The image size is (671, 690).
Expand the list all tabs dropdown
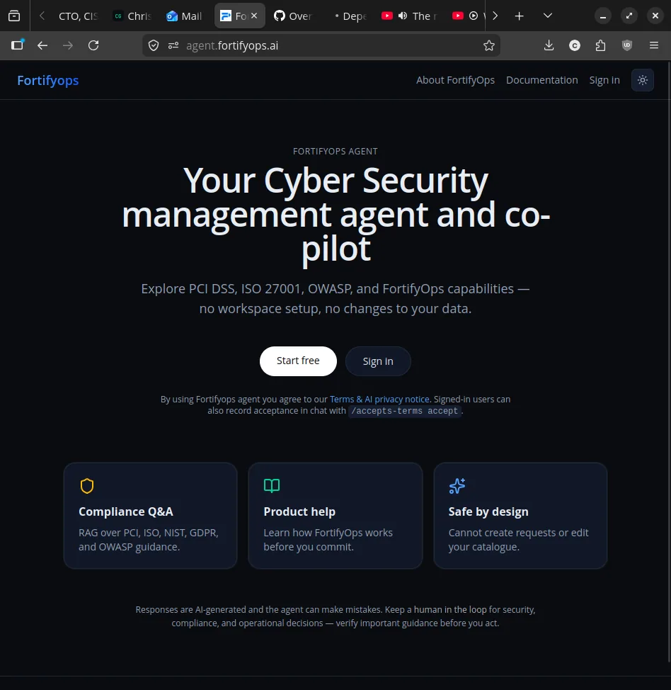click(547, 16)
